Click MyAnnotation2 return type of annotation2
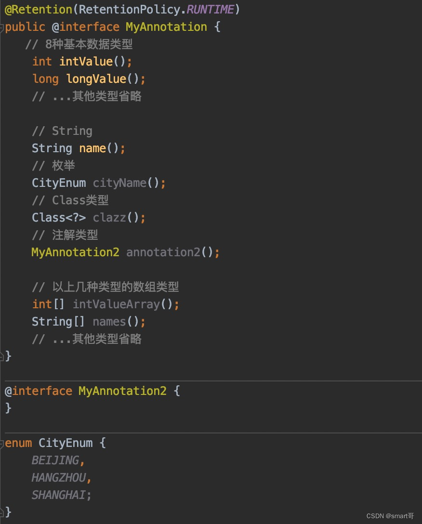 75,252
